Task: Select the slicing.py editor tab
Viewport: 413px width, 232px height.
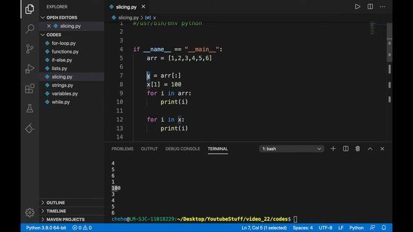Action: (126, 7)
